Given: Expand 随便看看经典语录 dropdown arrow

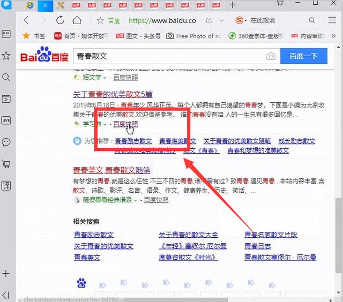Looking at the screenshot, I should pos(136,200).
